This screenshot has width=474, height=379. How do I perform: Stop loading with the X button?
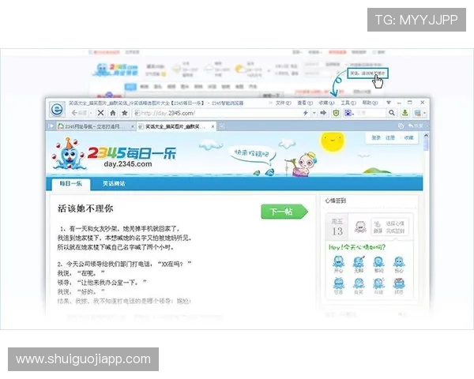(100, 113)
